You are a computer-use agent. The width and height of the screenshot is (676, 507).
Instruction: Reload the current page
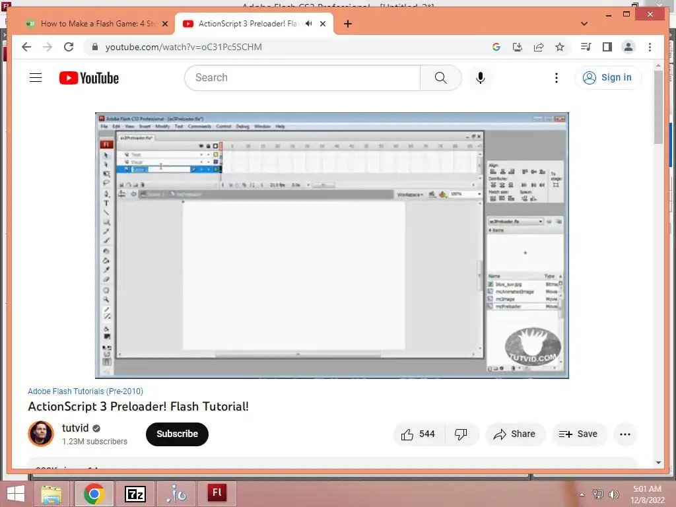69,47
